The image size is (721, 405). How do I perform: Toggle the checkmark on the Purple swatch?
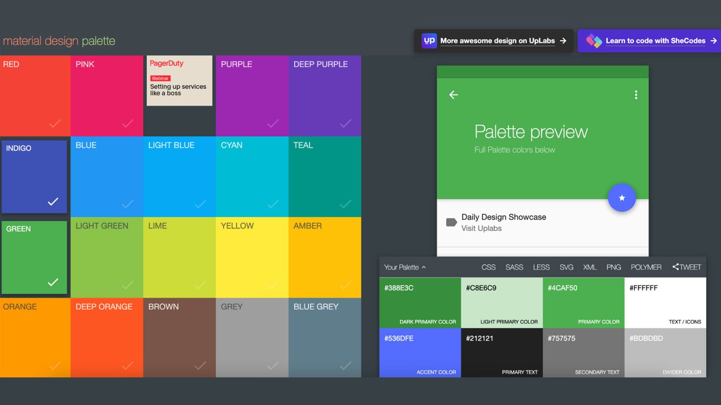[x=273, y=123]
